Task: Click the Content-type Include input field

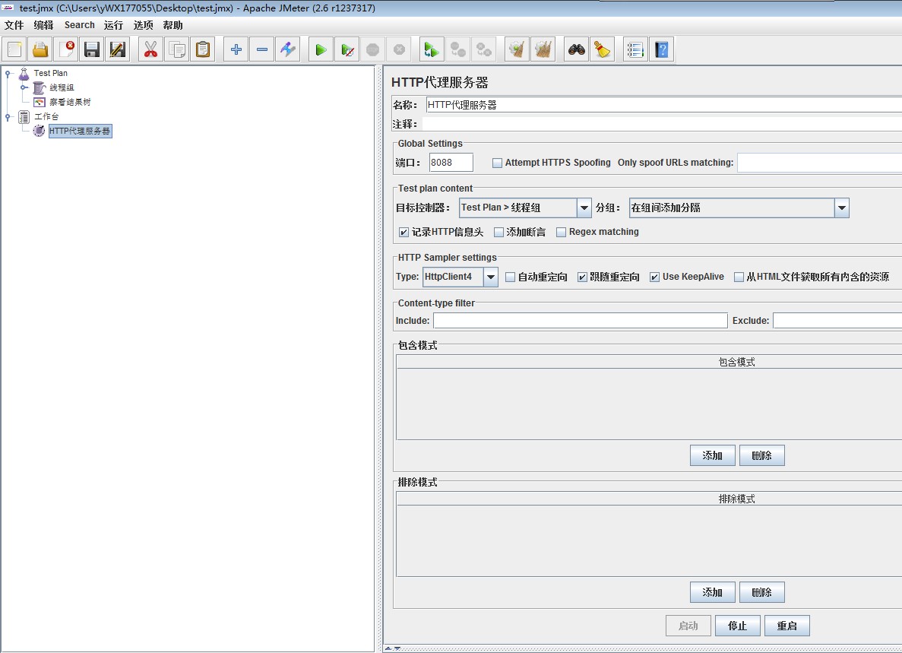Action: click(x=581, y=321)
